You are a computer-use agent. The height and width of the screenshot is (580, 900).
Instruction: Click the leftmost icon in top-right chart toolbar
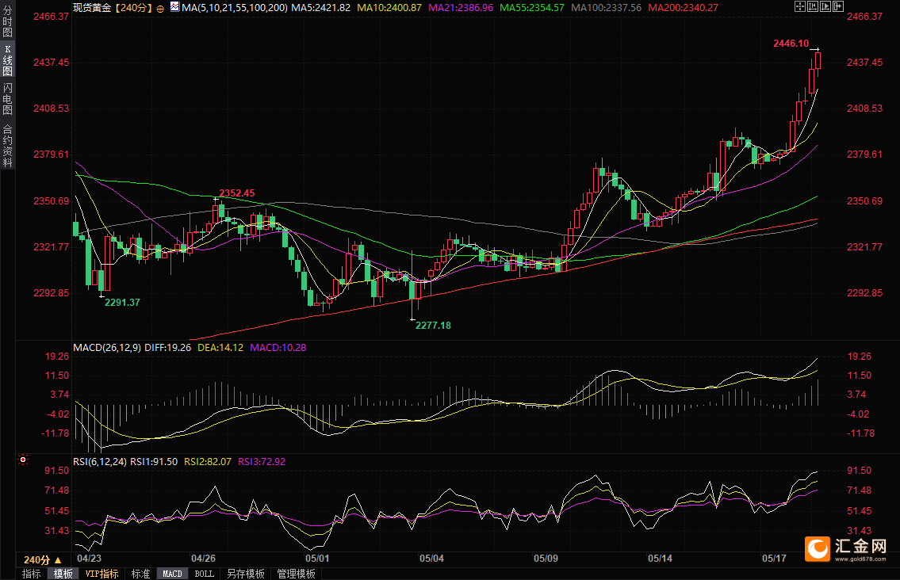pyautogui.click(x=799, y=6)
